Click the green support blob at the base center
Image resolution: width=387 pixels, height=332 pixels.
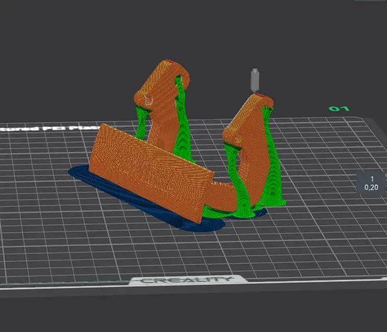[215, 210]
